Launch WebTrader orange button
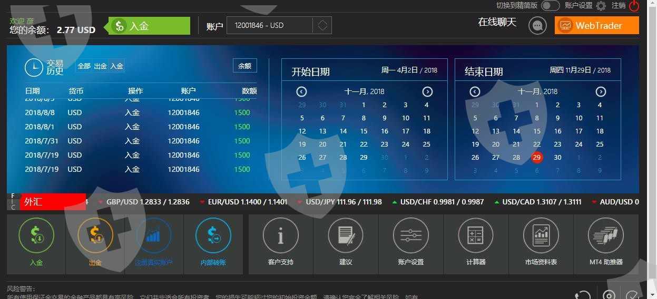This screenshot has height=299, width=657. point(597,25)
